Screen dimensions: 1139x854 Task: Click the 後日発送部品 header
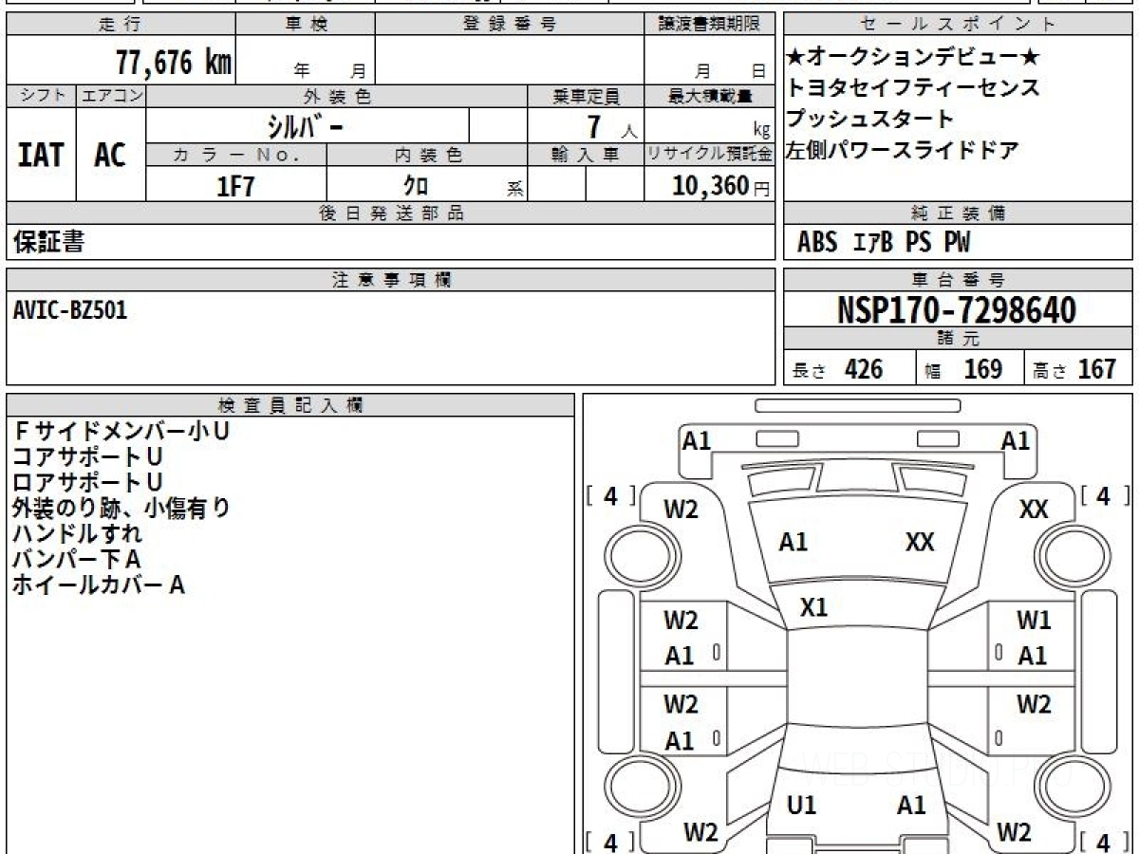point(391,213)
